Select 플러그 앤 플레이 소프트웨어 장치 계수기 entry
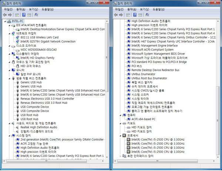 pyautogui.click(x=157, y=111)
